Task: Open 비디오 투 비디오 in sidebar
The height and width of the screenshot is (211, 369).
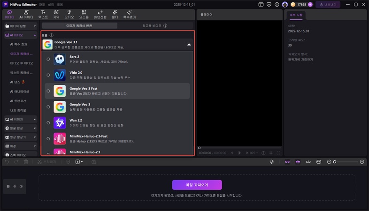Action: [x=22, y=63]
